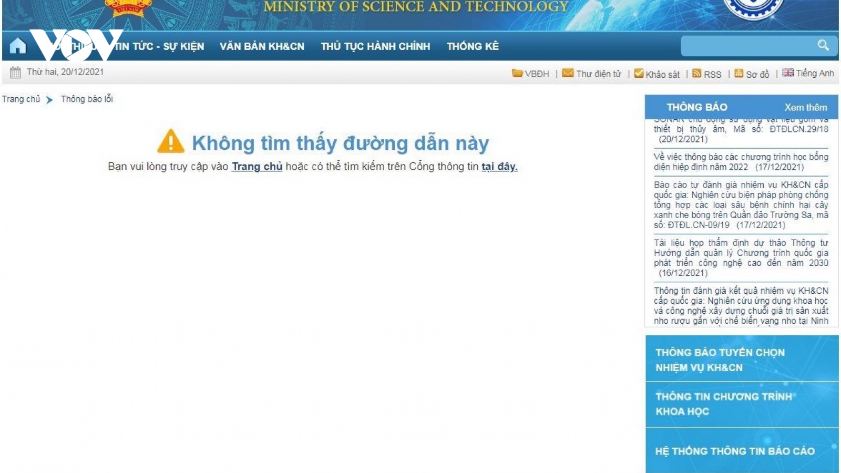Click the search magnifier icon
841x473 pixels.
[x=823, y=45]
